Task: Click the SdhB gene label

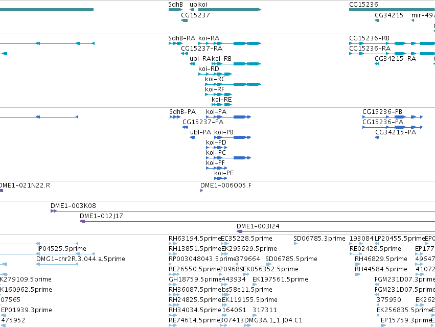Action: pos(176,5)
